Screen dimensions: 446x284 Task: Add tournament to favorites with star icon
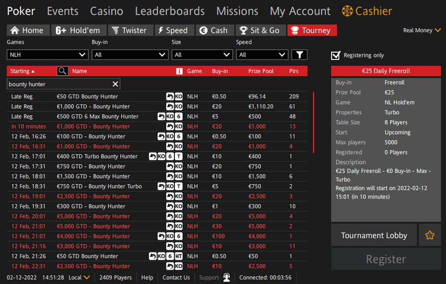click(x=430, y=235)
